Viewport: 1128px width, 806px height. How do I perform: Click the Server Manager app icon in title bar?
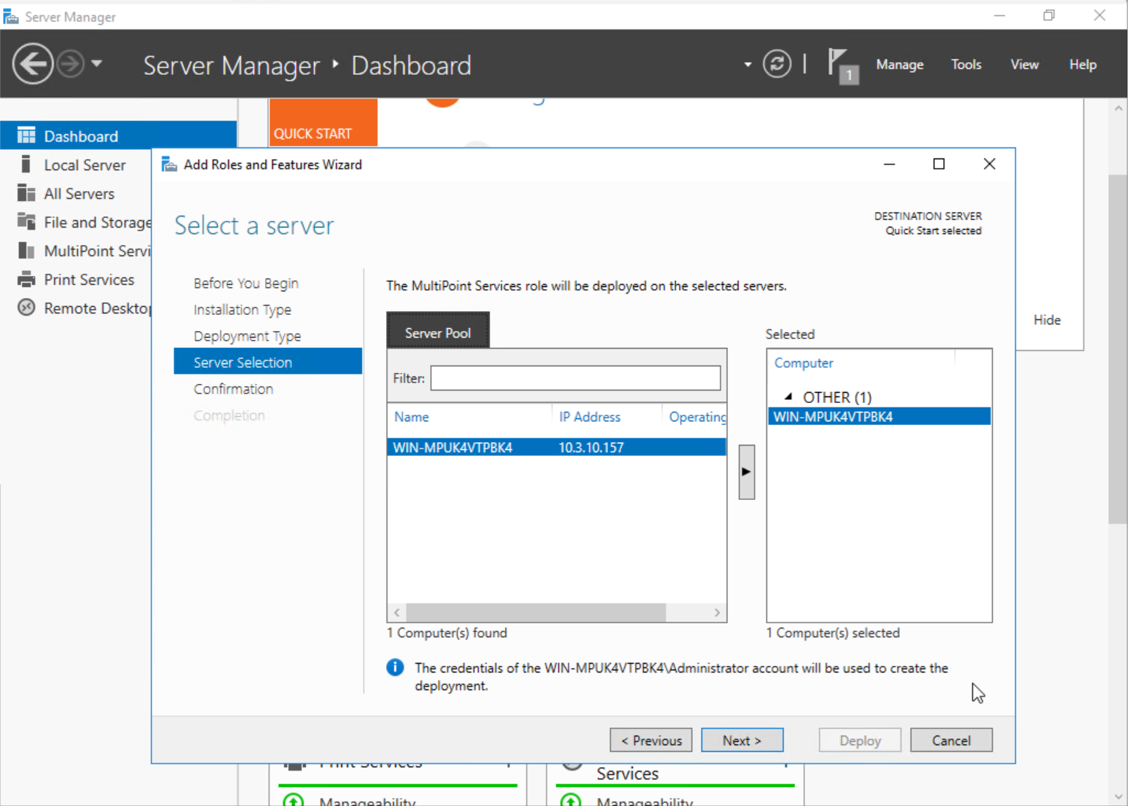coord(11,16)
